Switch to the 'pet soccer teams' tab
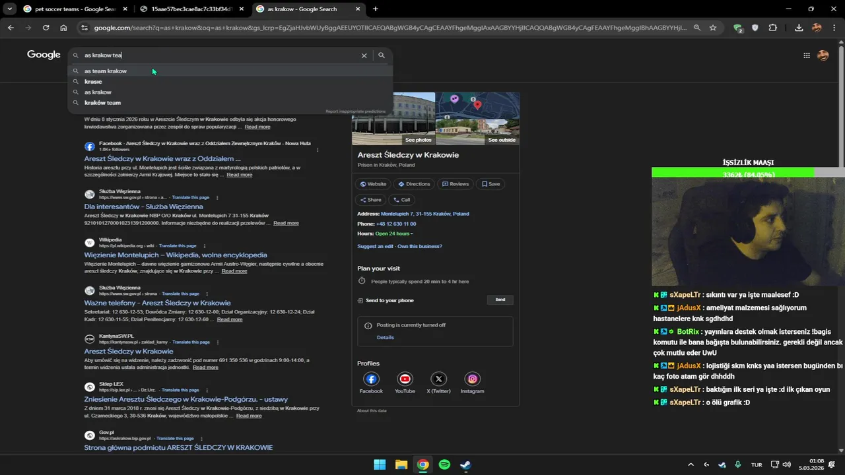The height and width of the screenshot is (475, 845). pyautogui.click(x=75, y=9)
